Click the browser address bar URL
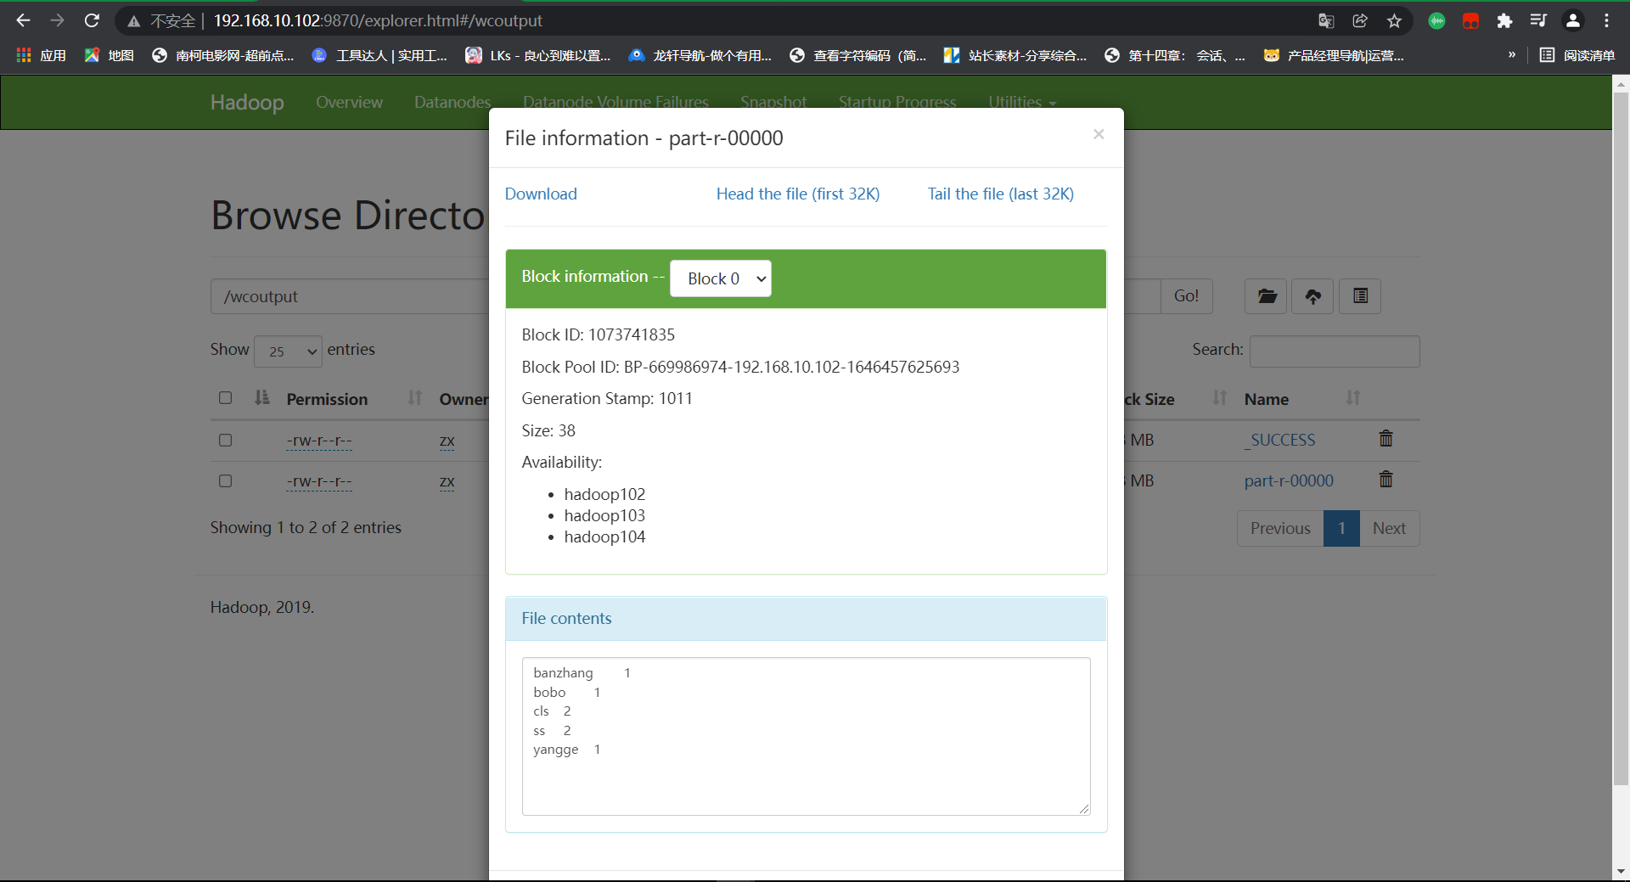This screenshot has height=882, width=1630. pyautogui.click(x=378, y=20)
